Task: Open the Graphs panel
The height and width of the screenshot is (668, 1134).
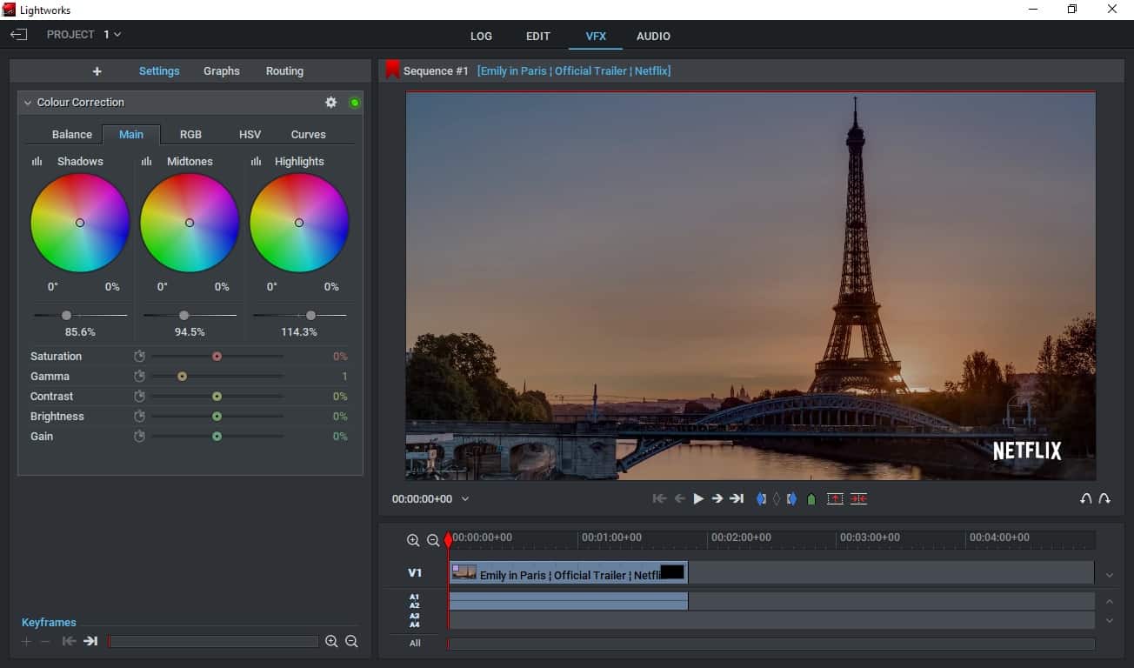Action: click(222, 71)
